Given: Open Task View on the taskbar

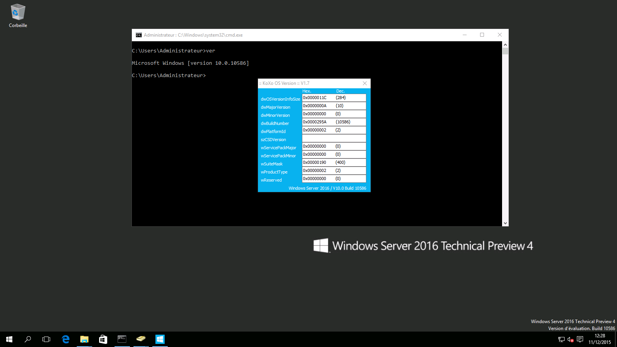Looking at the screenshot, I should click(x=46, y=339).
